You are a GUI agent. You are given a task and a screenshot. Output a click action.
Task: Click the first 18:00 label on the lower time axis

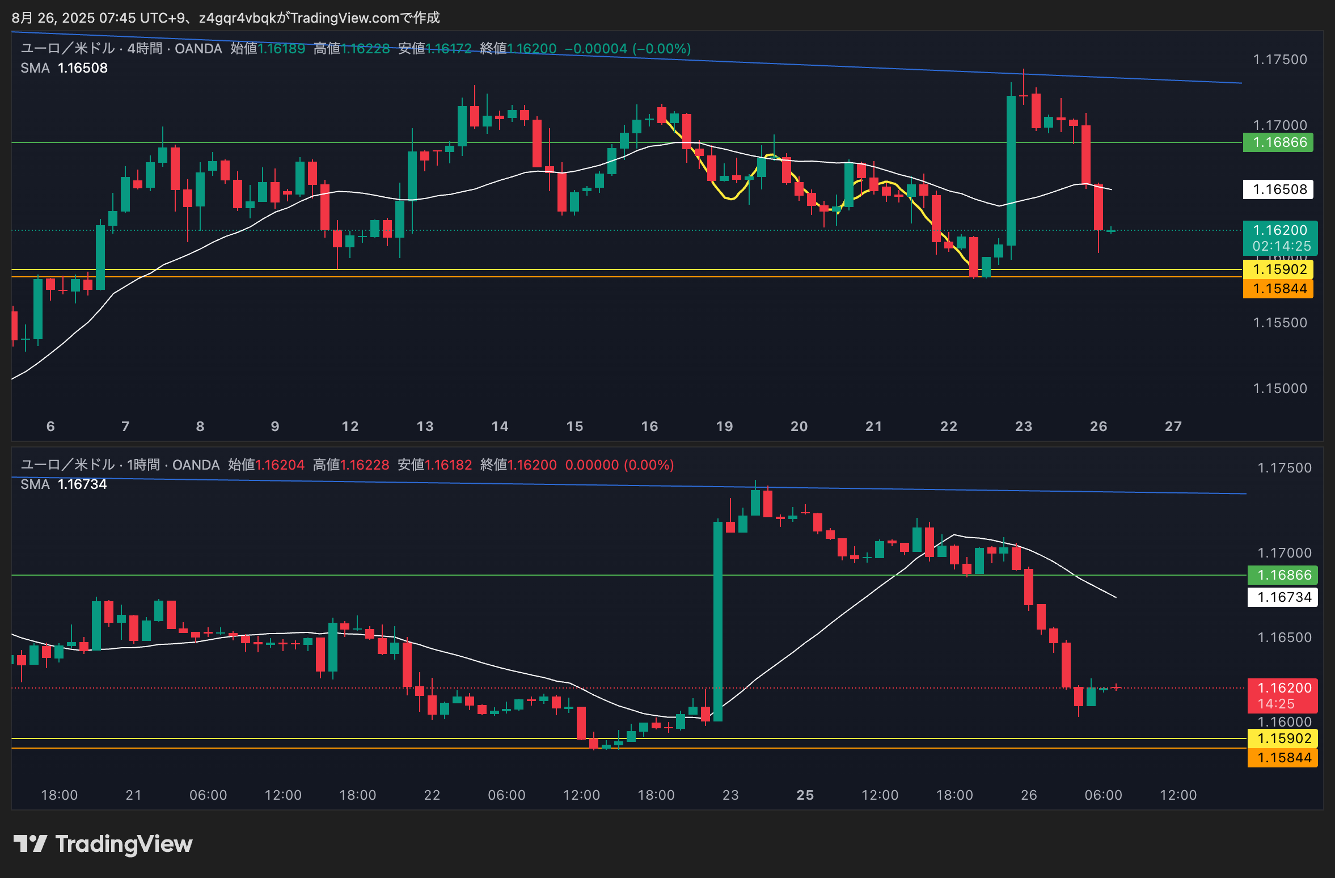(59, 795)
